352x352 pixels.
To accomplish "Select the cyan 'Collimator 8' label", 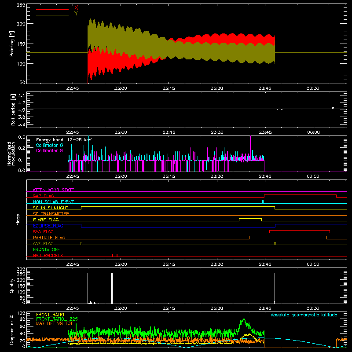I will [x=49, y=145].
